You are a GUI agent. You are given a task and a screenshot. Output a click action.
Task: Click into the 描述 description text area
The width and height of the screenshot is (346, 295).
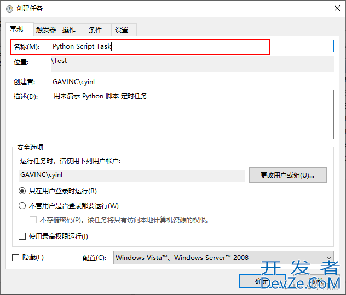(192, 114)
